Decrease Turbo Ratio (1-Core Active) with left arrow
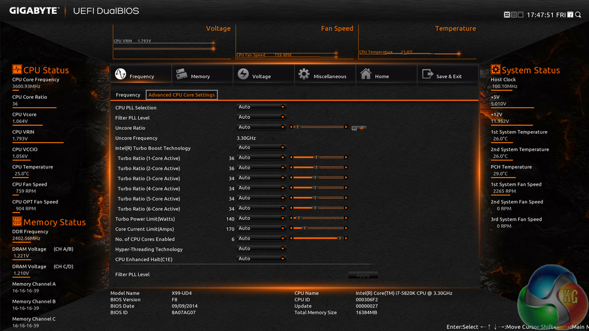This screenshot has height=331, width=589. click(291, 157)
